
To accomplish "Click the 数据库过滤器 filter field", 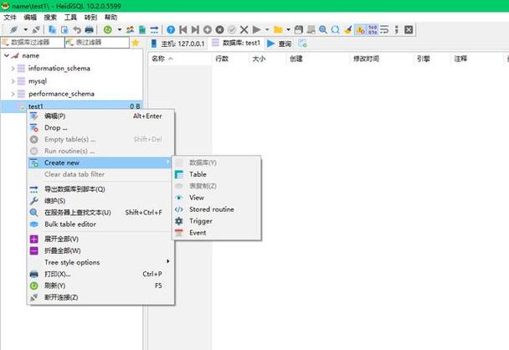I will (x=33, y=42).
